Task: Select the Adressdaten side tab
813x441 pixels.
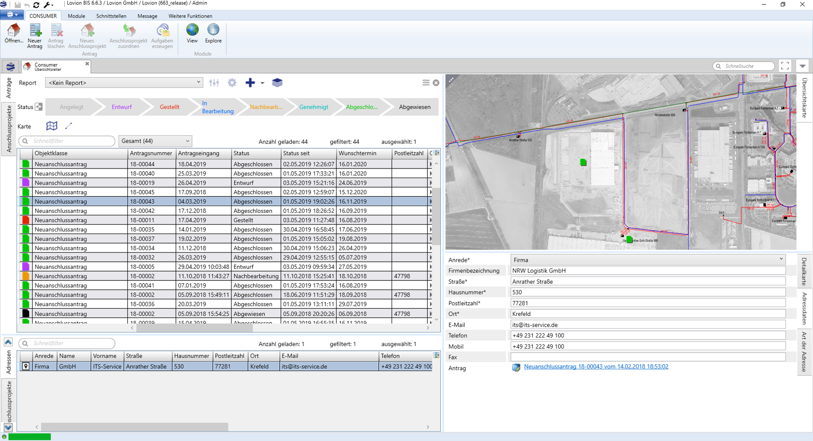Action: point(804,309)
